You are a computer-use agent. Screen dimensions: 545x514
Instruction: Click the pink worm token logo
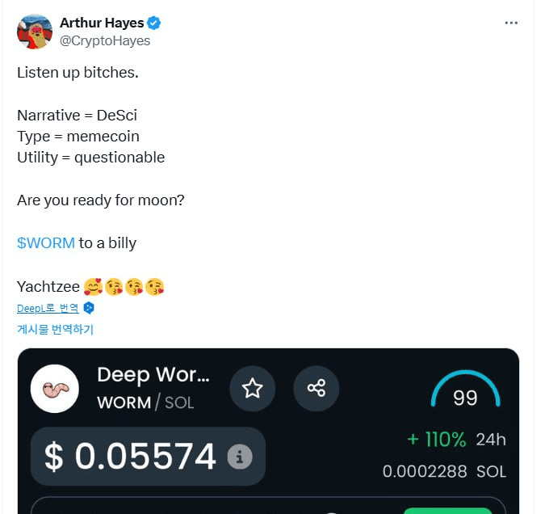point(55,389)
